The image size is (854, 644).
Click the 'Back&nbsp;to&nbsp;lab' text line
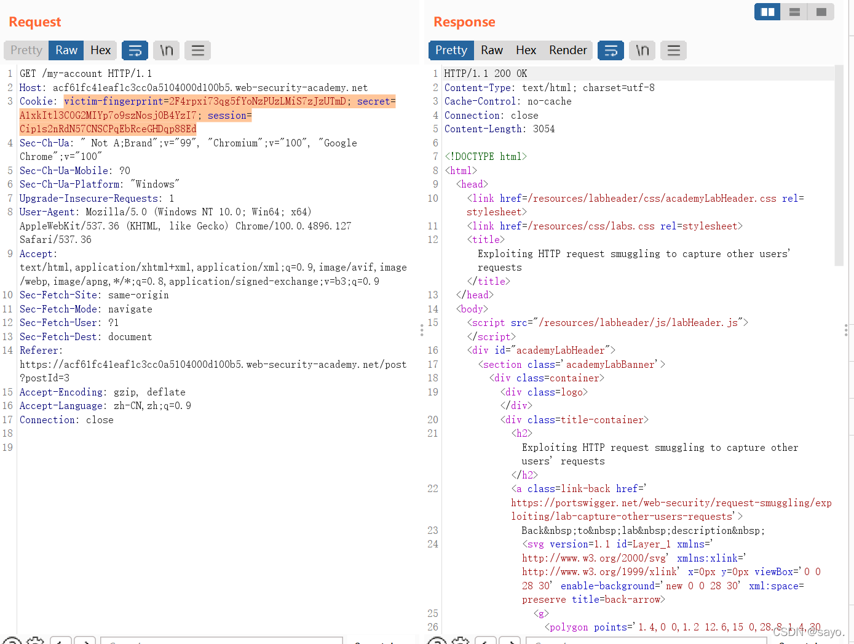pyautogui.click(x=643, y=531)
